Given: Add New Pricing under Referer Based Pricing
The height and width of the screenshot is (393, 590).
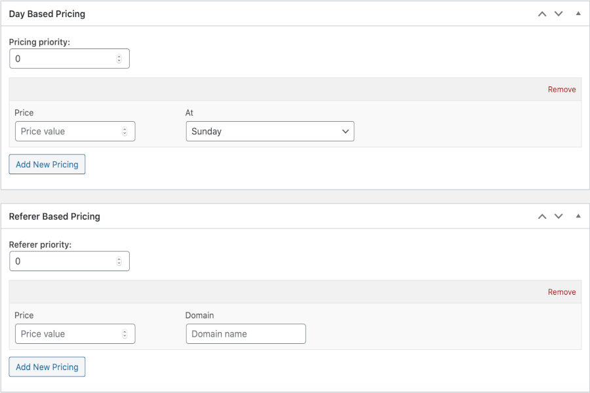Looking at the screenshot, I should tap(47, 367).
